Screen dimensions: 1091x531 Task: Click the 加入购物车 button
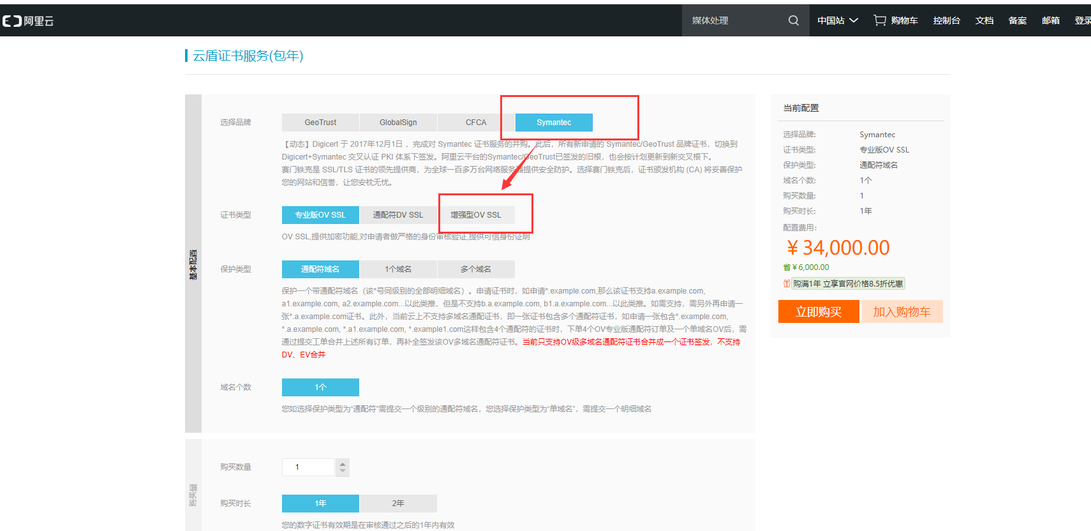tap(902, 311)
